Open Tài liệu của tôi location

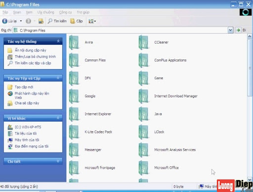tap(26, 134)
